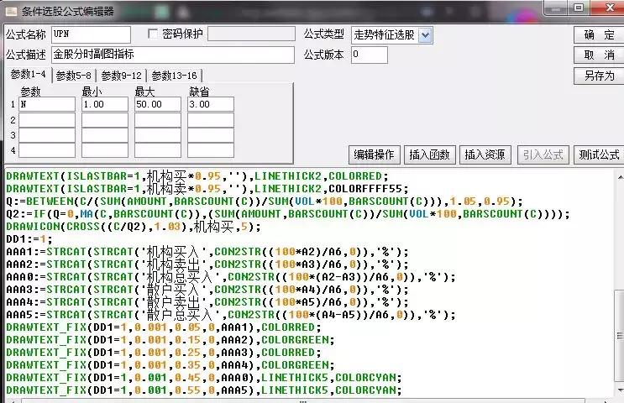This screenshot has height=403, width=624.
Task: Click the 公式描述 input field
Action: pos(173,55)
